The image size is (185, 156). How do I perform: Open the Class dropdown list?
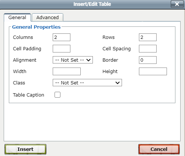coord(87,83)
